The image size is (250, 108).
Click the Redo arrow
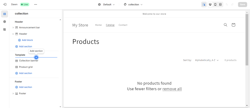[232, 5]
